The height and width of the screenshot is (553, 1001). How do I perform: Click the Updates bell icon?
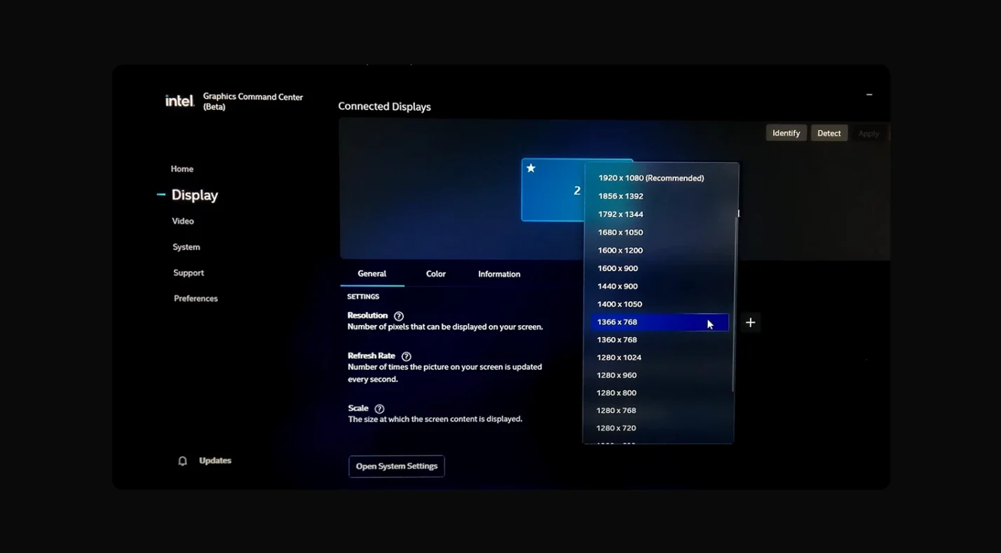[x=183, y=461]
